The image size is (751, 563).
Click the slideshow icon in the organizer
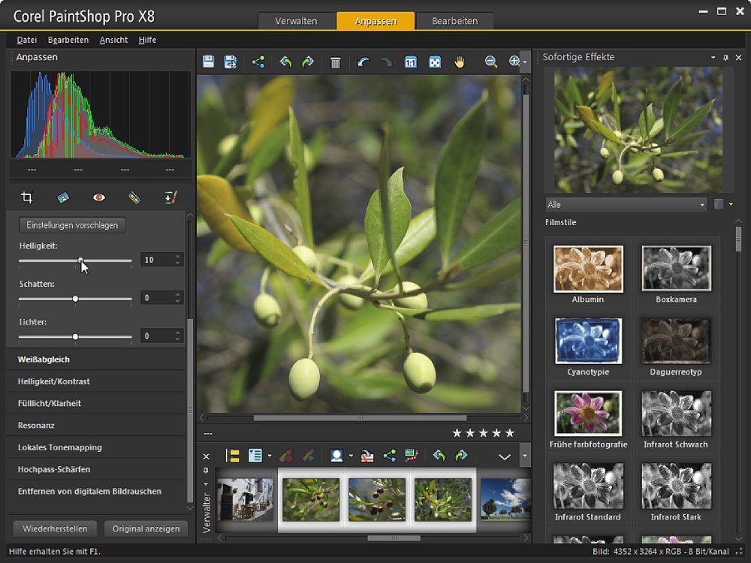click(411, 456)
